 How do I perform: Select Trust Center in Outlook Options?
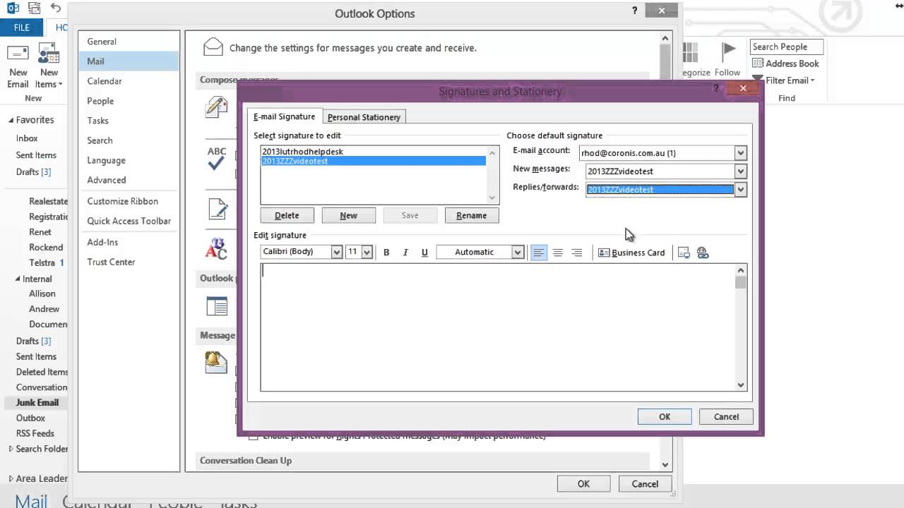(129, 262)
